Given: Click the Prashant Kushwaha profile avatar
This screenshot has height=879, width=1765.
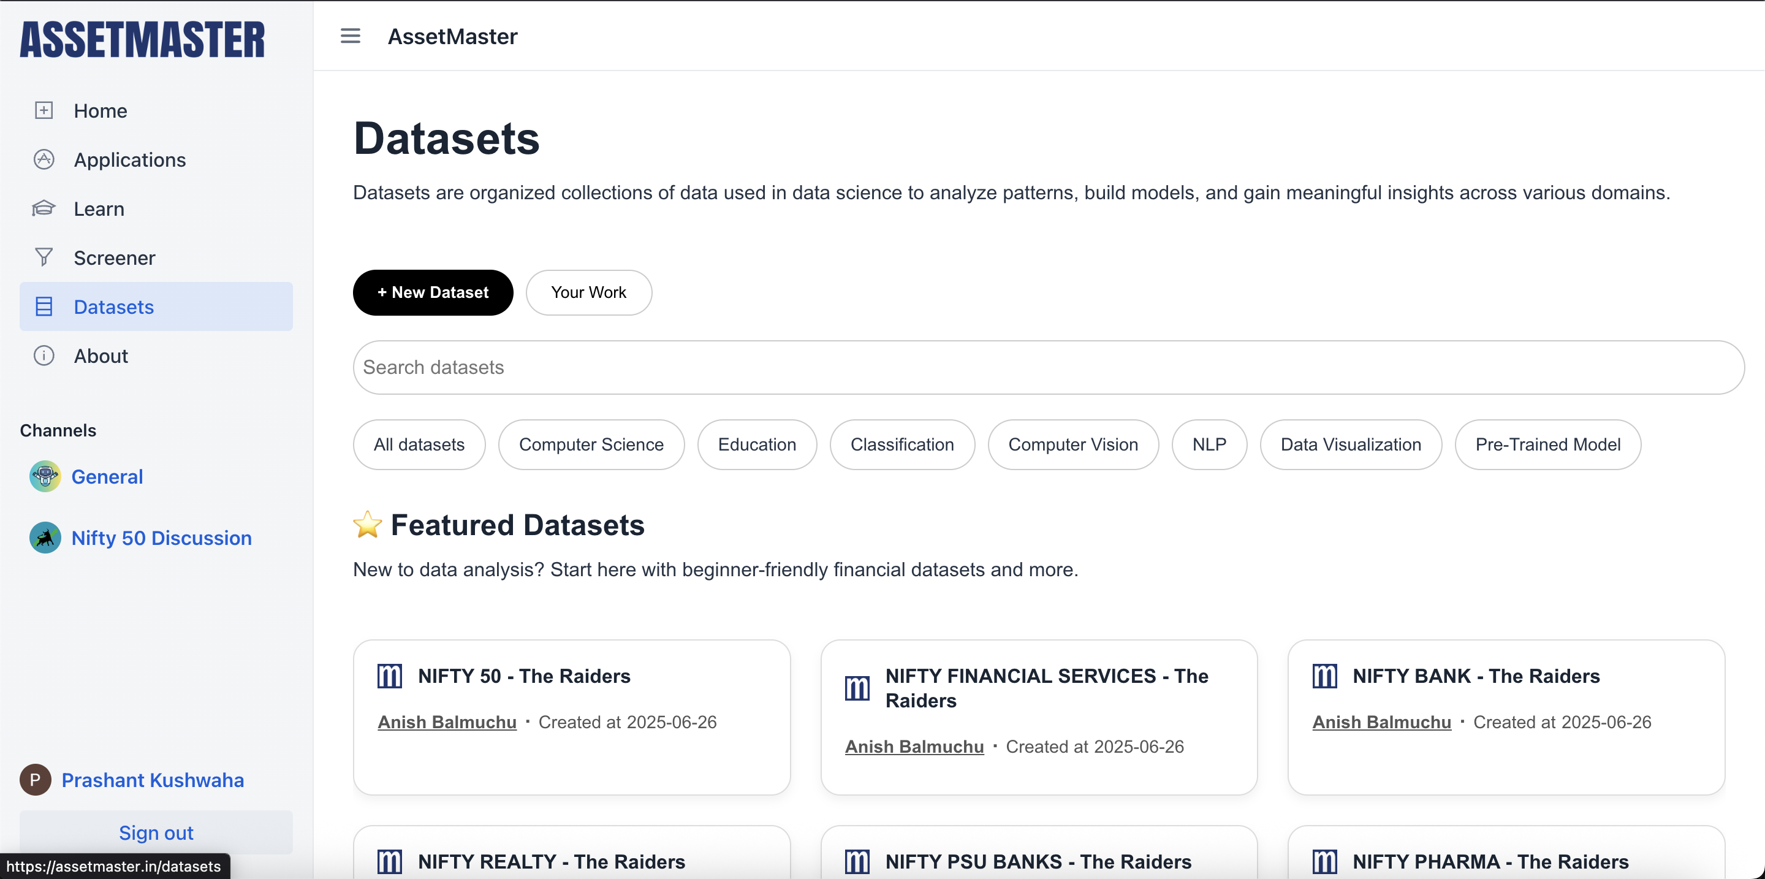Looking at the screenshot, I should click(x=36, y=780).
